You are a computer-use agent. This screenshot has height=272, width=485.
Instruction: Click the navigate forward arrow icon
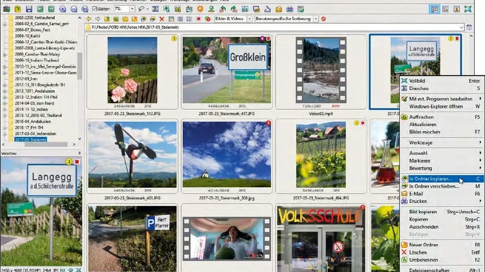[98, 19]
